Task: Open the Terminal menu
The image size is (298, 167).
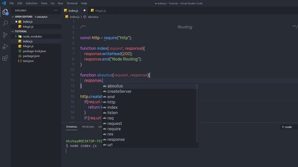Action: coord(72,3)
